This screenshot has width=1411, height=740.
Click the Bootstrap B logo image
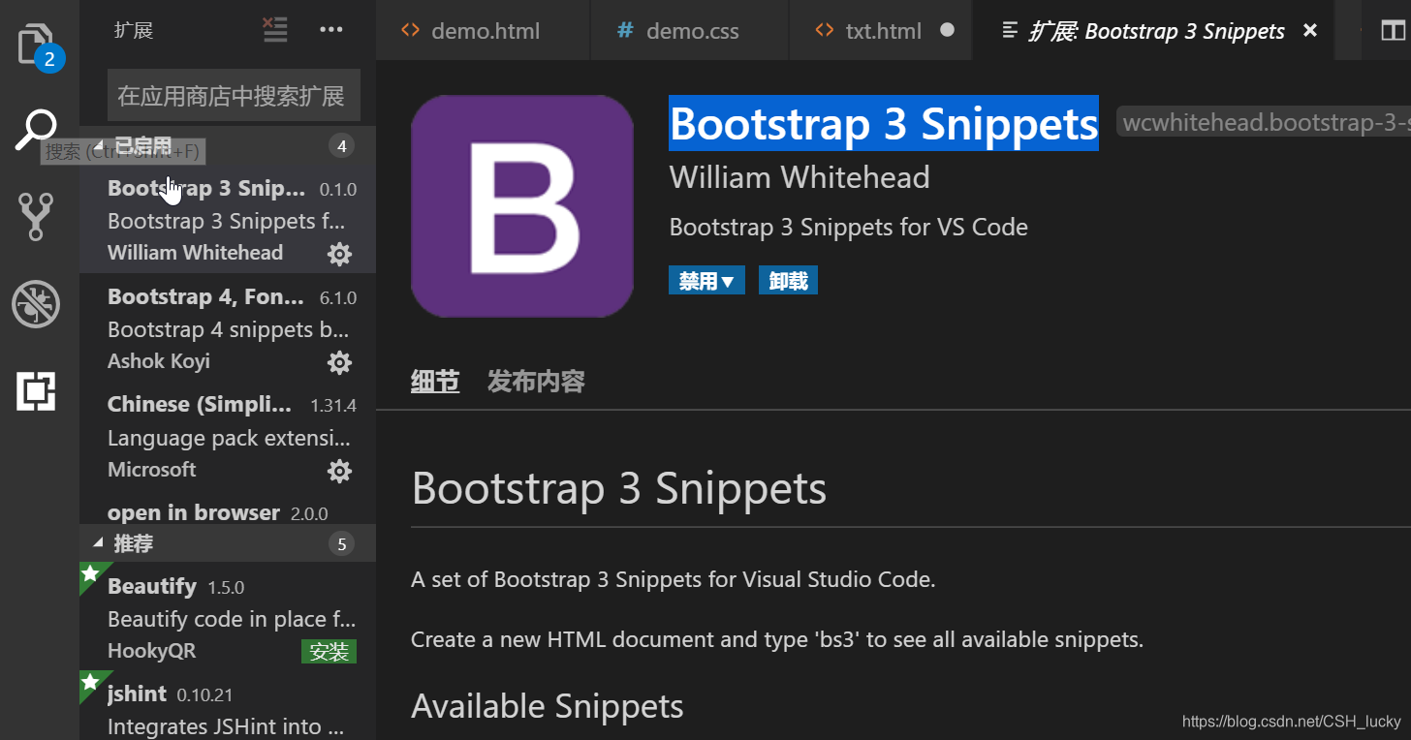522,206
